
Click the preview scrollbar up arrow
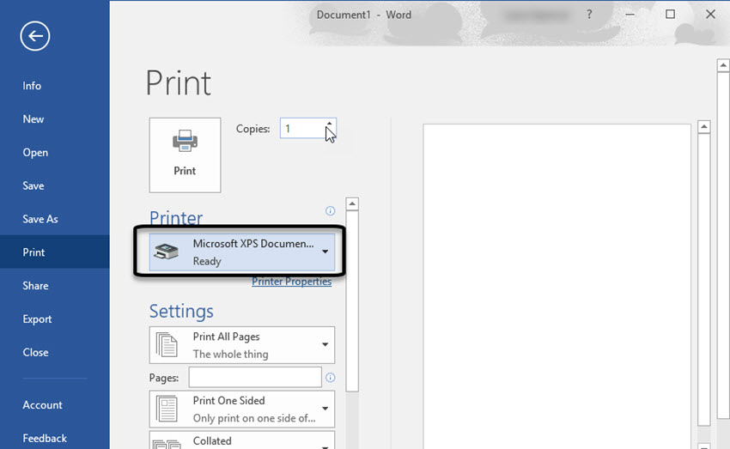pyautogui.click(x=704, y=126)
